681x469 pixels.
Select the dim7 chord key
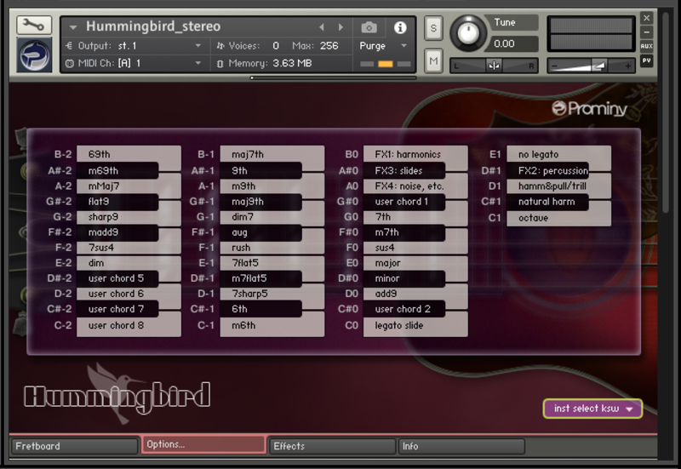(272, 217)
